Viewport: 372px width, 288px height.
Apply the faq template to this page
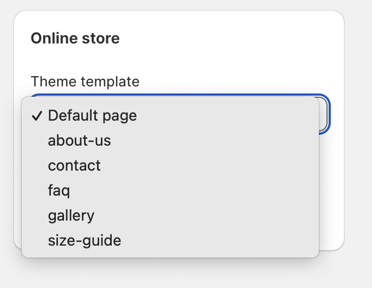(59, 191)
